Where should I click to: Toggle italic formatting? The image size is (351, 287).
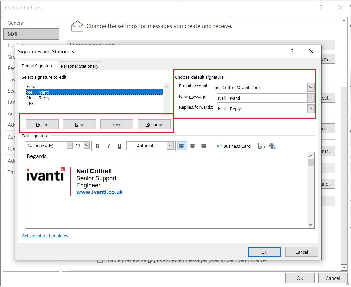tap(108, 146)
